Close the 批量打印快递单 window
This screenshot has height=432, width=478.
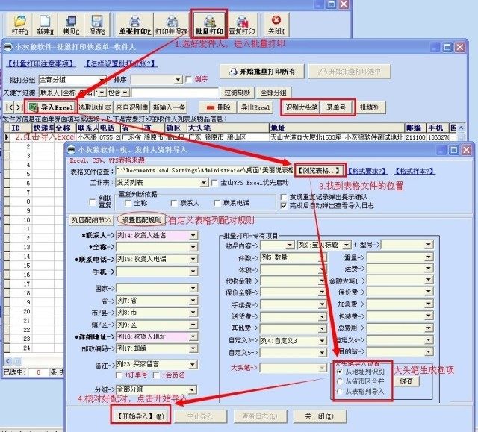pyautogui.click(x=460, y=47)
